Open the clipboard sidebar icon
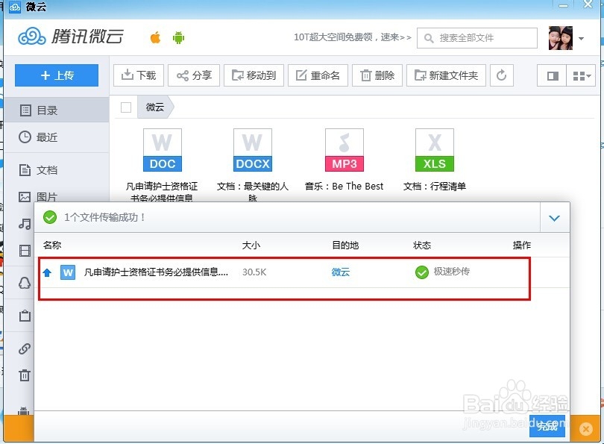The image size is (604, 444). click(25, 316)
